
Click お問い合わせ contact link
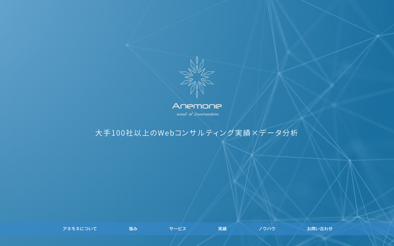pos(320,229)
